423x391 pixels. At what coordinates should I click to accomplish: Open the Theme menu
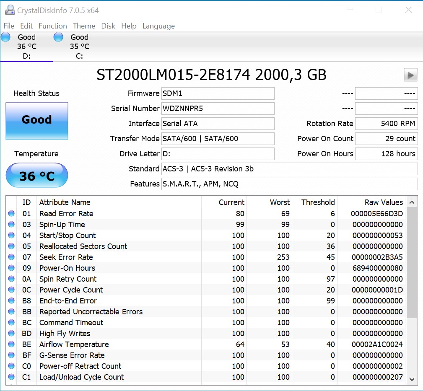84,26
